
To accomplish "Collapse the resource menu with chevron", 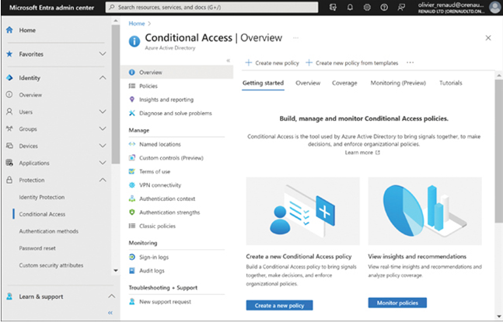I will [228, 61].
